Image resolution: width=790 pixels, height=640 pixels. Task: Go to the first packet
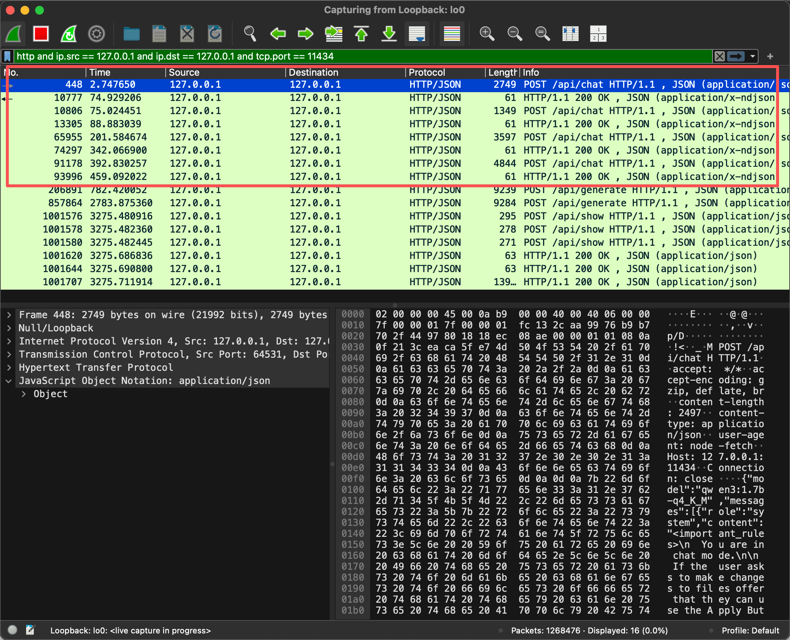[361, 34]
